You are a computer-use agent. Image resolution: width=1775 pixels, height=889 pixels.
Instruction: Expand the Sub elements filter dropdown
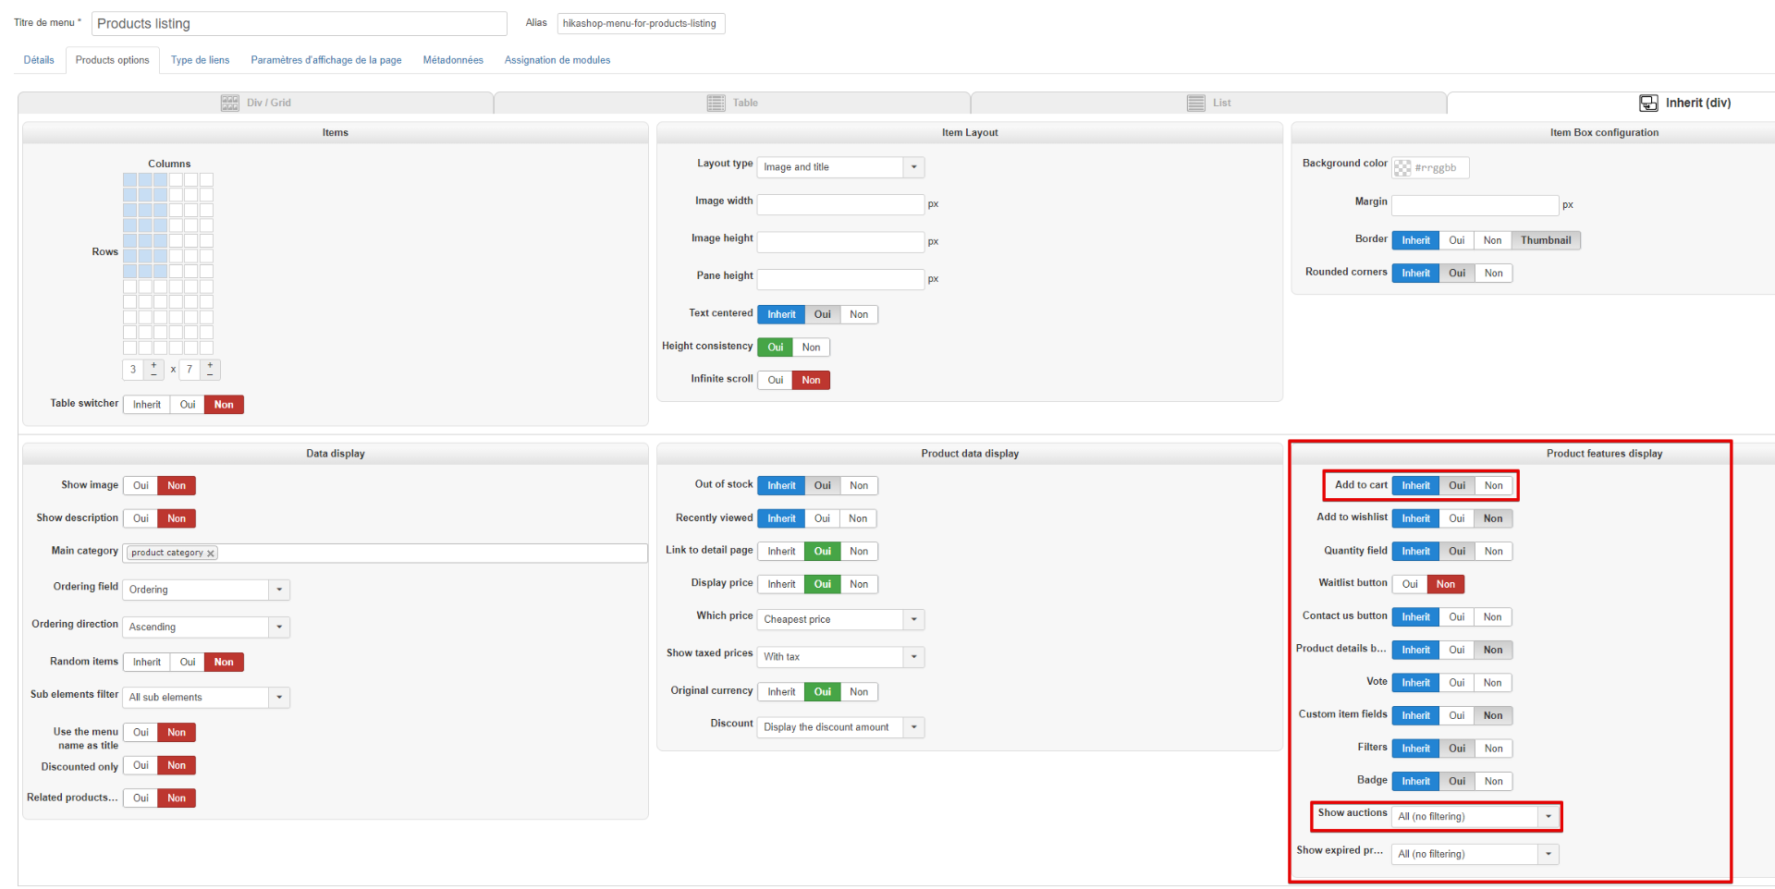[206, 698]
